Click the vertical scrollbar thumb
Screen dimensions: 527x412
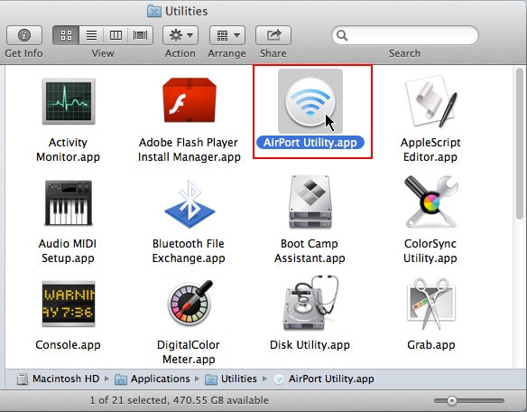520,144
